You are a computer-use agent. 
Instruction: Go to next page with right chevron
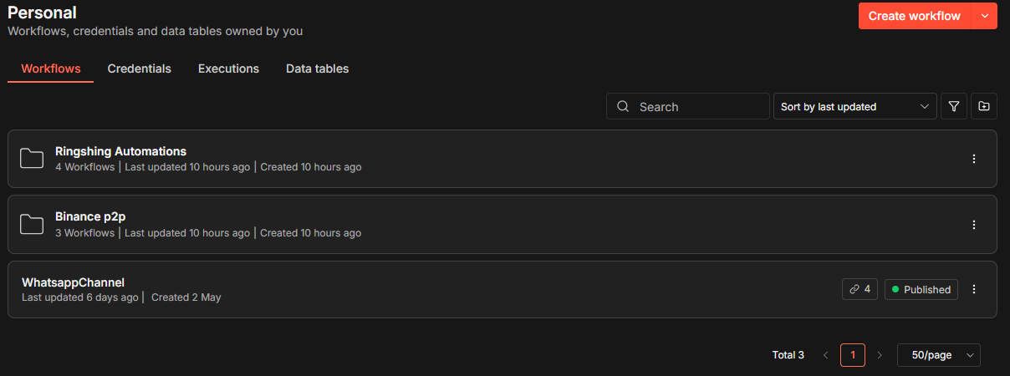click(x=880, y=355)
